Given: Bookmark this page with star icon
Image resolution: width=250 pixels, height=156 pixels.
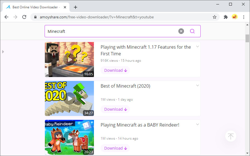Looking at the screenshot, I should [215, 17].
